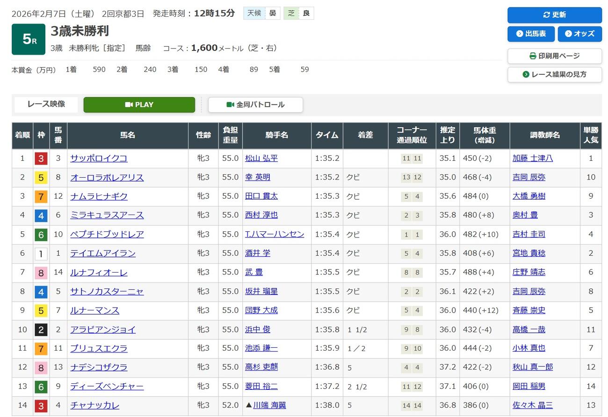The width and height of the screenshot is (608, 417).
Task: Open trainer 宮地 貴稔 profile
Action: [529, 253]
